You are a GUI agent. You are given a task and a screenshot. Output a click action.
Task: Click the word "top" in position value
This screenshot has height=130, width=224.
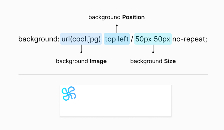(x=110, y=39)
